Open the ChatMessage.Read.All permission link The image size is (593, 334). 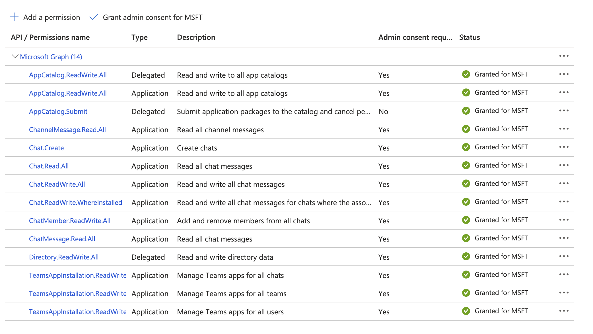coord(62,239)
